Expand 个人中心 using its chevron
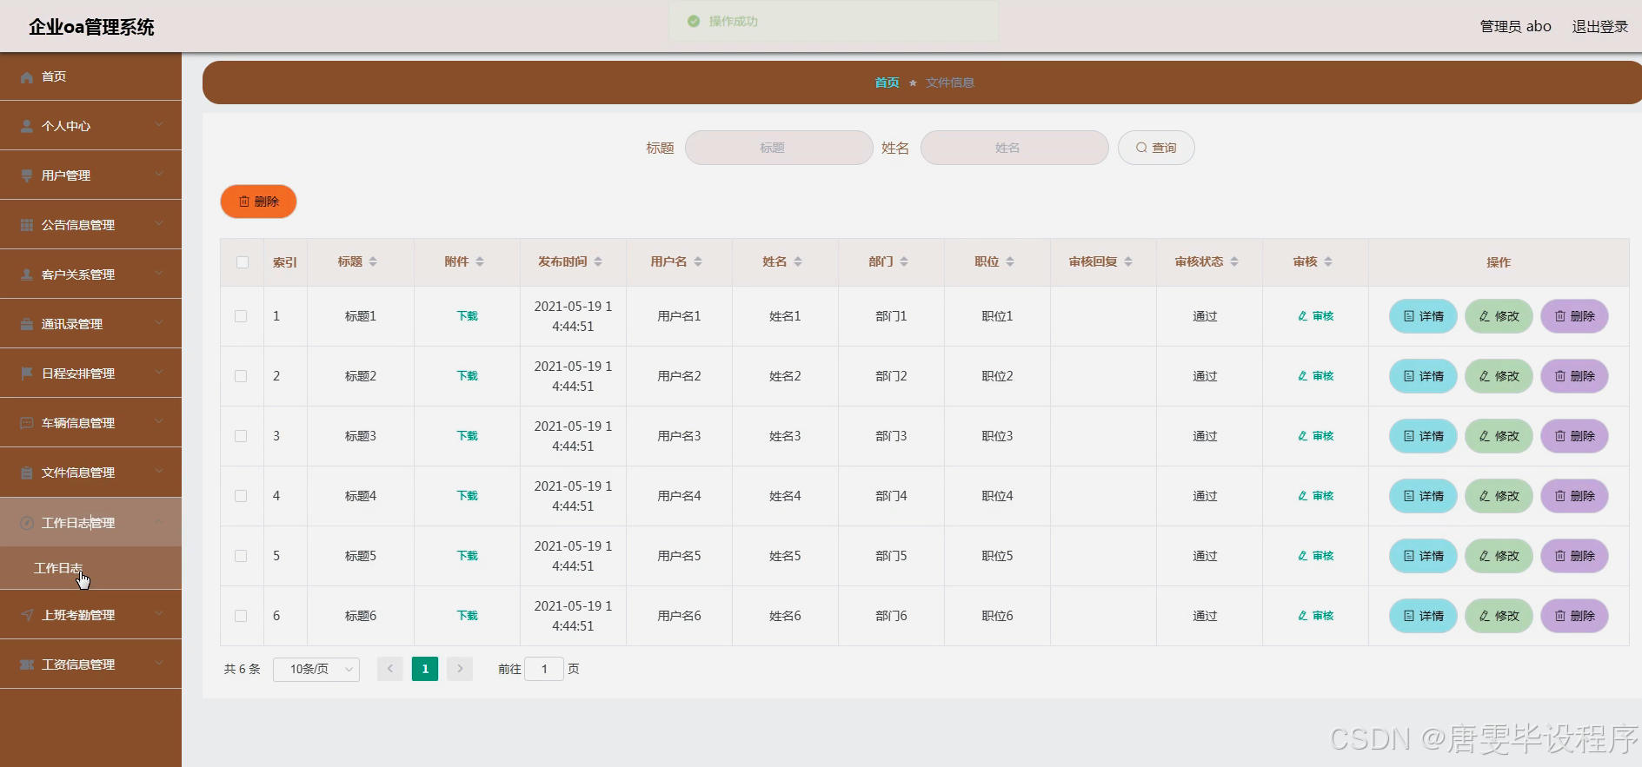This screenshot has width=1642, height=767. pos(159,125)
